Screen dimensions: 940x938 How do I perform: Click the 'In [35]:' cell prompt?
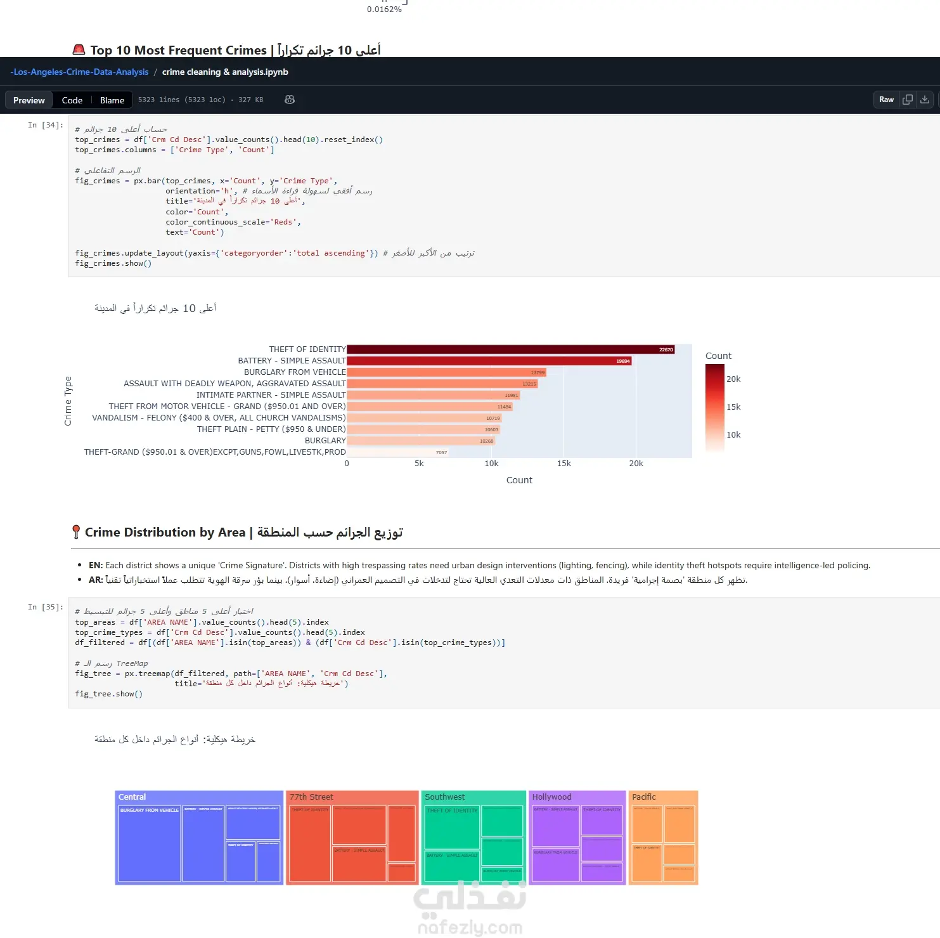pyautogui.click(x=46, y=607)
